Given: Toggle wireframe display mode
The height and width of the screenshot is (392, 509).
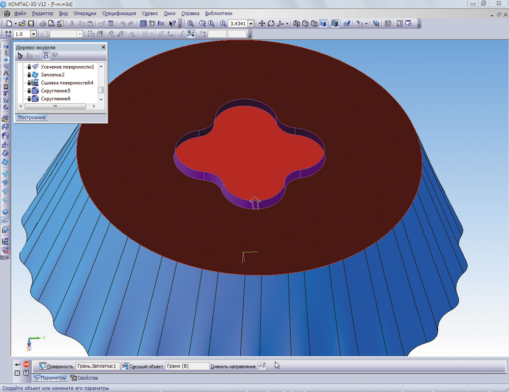Looking at the screenshot, I should 297,24.
